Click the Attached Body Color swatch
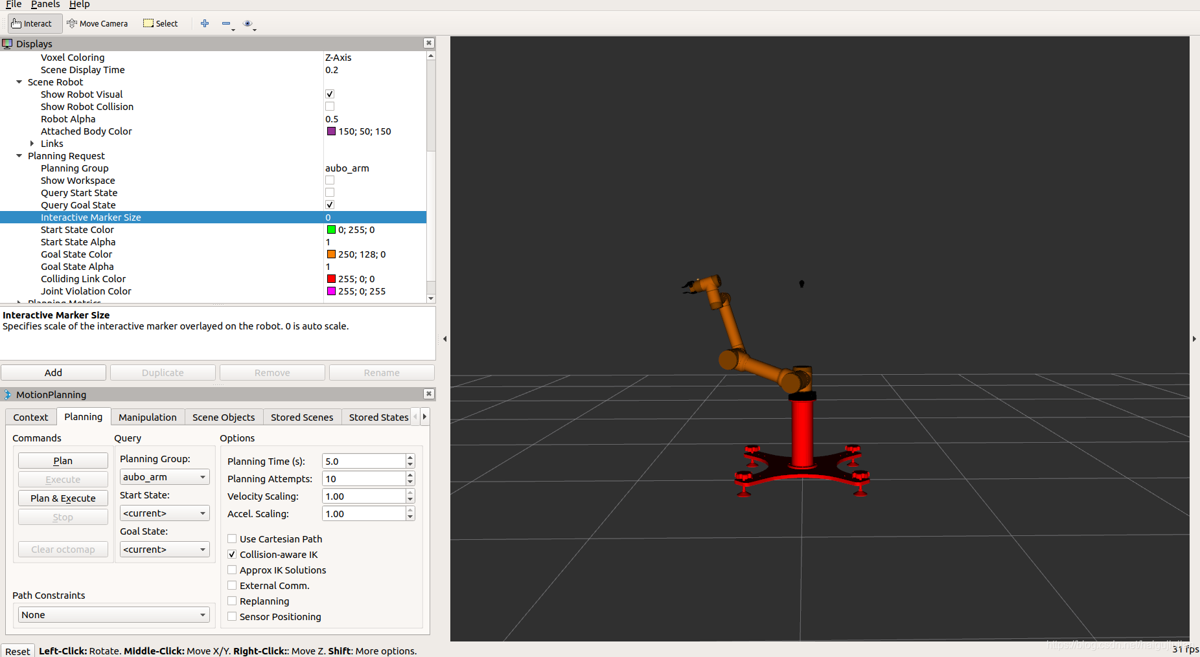The width and height of the screenshot is (1200, 657). [x=331, y=131]
